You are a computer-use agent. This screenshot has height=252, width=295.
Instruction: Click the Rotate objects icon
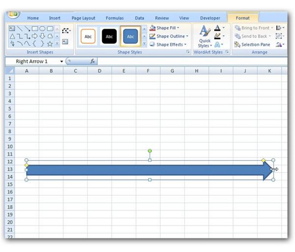point(280,45)
